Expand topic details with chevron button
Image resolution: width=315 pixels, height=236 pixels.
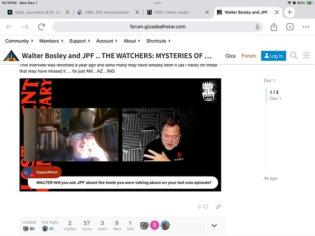(214, 226)
